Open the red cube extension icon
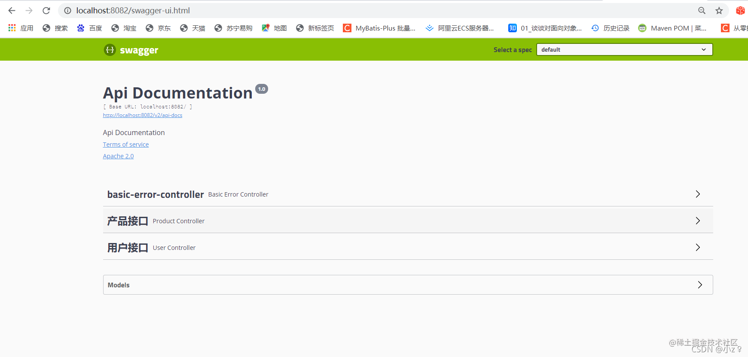The height and width of the screenshot is (357, 748). click(x=740, y=10)
